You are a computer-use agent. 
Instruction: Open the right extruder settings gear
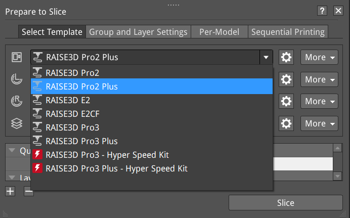(x=286, y=101)
